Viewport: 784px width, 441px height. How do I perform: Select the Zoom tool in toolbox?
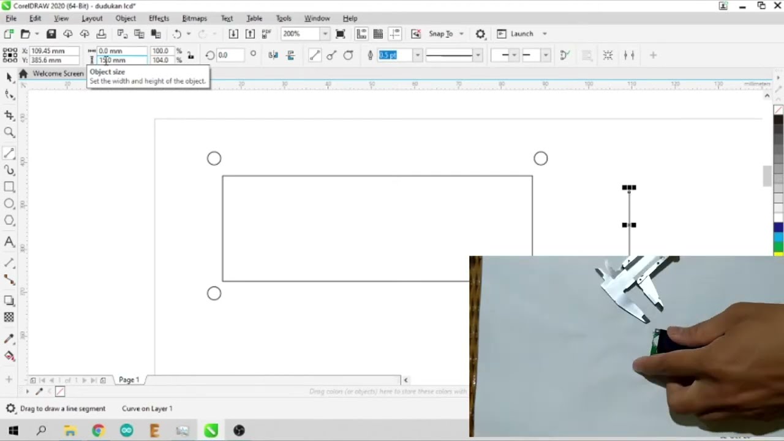coord(9,132)
